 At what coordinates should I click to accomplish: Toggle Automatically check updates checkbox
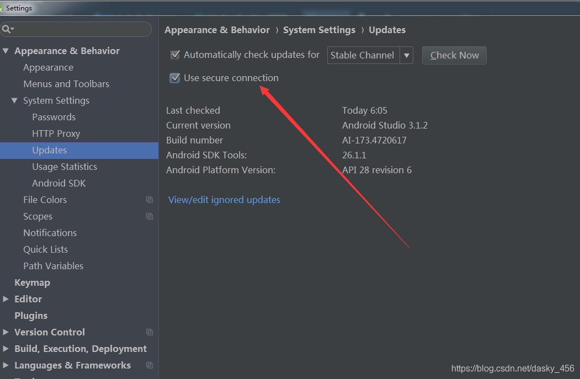[175, 55]
